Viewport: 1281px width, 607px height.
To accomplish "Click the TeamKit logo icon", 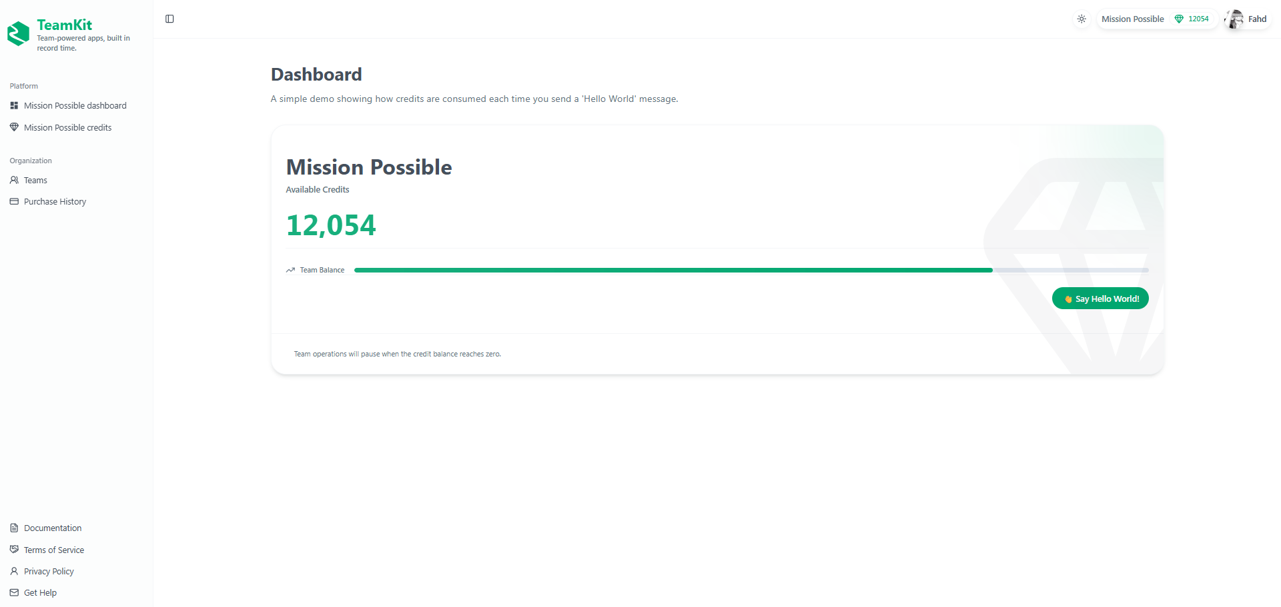I will pyautogui.click(x=19, y=33).
